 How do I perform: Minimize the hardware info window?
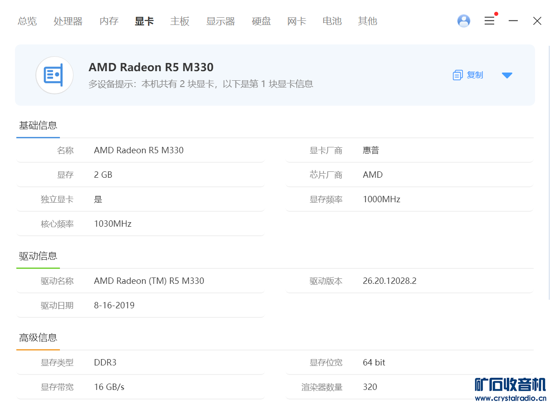[513, 21]
